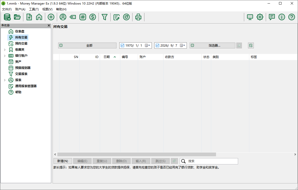Click the funnel filter toolbar icon

pyautogui.click(x=105, y=17)
